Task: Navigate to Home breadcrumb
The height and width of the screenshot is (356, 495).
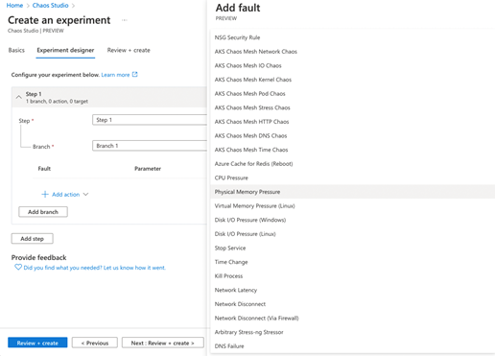Action: pos(14,6)
